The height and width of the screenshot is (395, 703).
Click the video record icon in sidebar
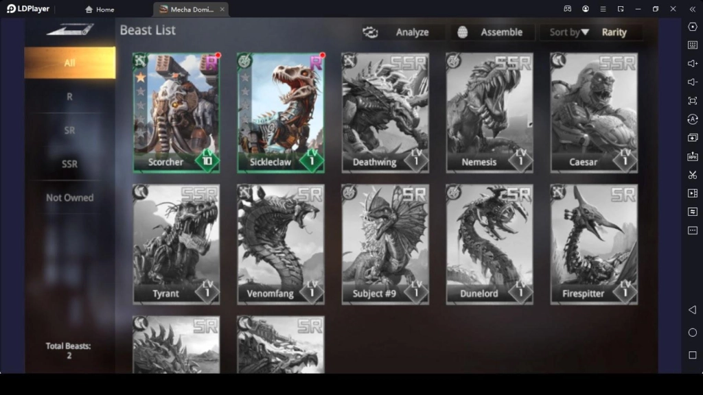pos(693,193)
